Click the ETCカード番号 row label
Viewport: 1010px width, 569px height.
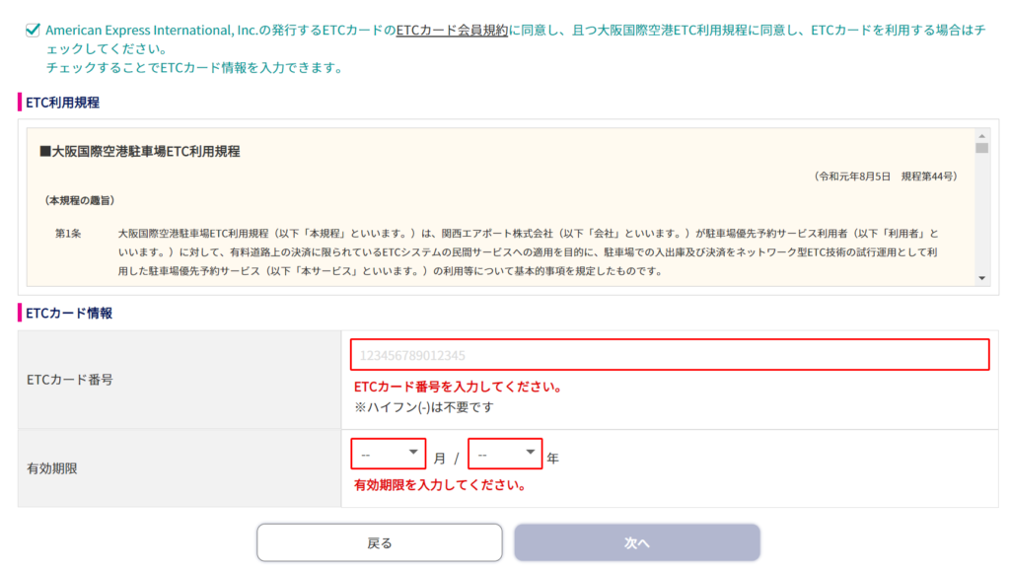point(69,380)
